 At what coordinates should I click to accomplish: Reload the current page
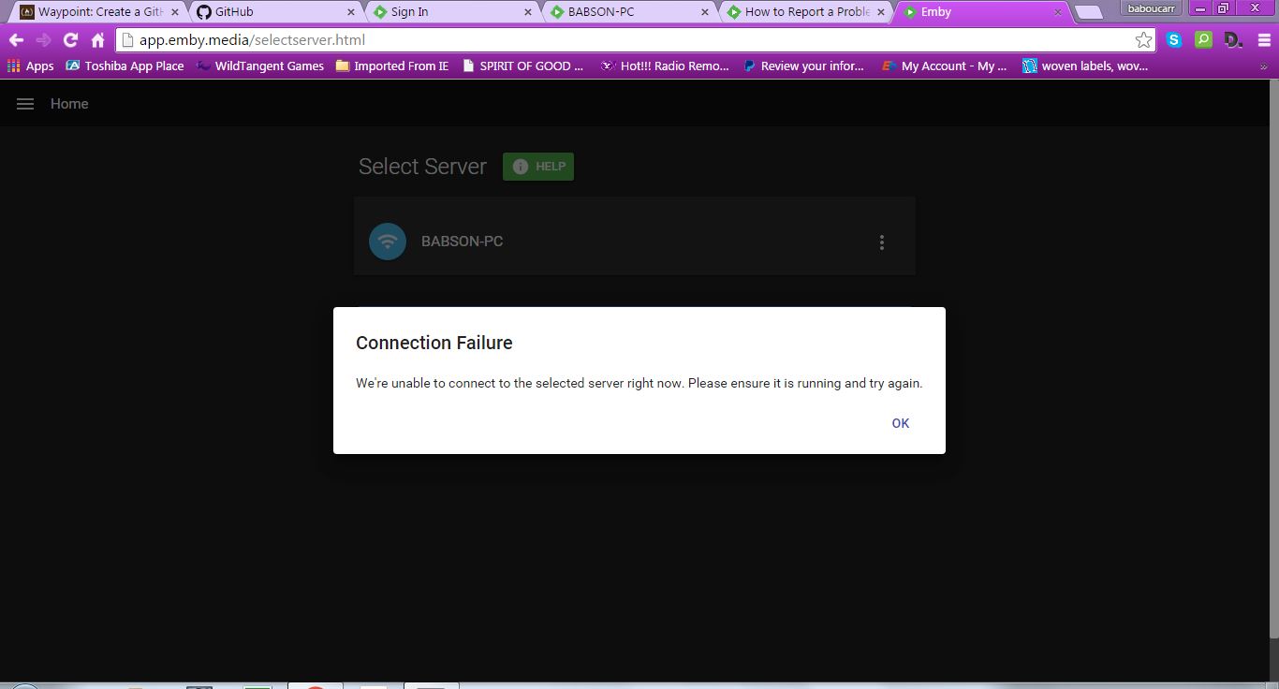point(70,40)
